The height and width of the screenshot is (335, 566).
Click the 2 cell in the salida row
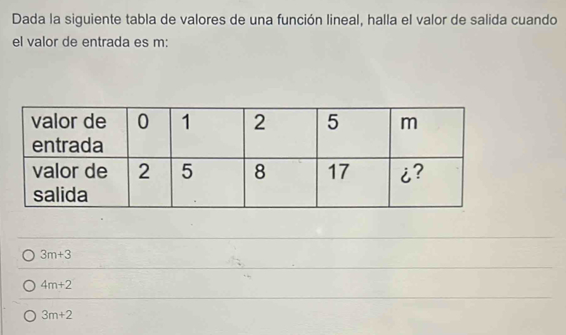[145, 173]
